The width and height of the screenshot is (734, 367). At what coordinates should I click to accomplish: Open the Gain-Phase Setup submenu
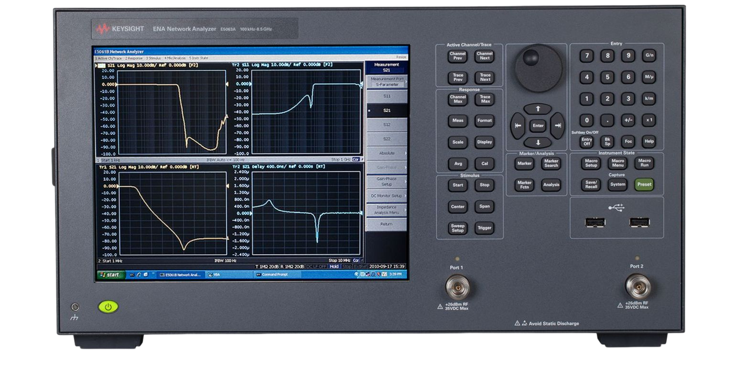[x=387, y=182]
